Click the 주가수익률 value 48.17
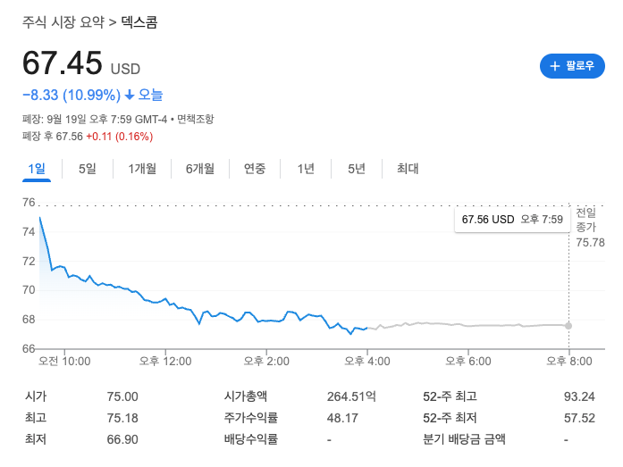Screen dimensions: 623x467 [342, 418]
